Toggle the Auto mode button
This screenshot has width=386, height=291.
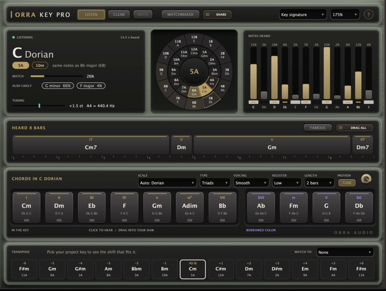pos(143,14)
